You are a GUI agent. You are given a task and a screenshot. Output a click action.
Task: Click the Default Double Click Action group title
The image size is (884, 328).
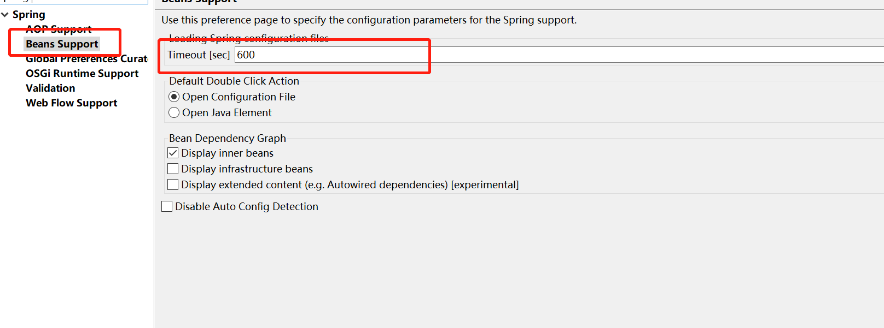(x=234, y=81)
